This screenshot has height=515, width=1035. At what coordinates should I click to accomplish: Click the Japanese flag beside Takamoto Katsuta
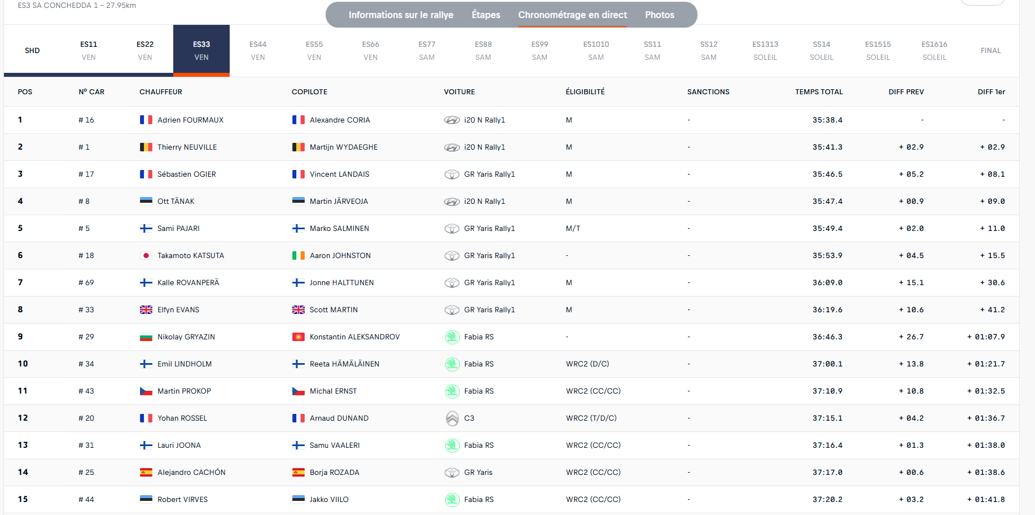[x=146, y=256]
